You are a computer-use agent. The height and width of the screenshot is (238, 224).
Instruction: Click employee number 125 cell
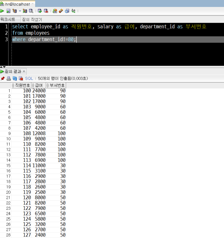21,224
